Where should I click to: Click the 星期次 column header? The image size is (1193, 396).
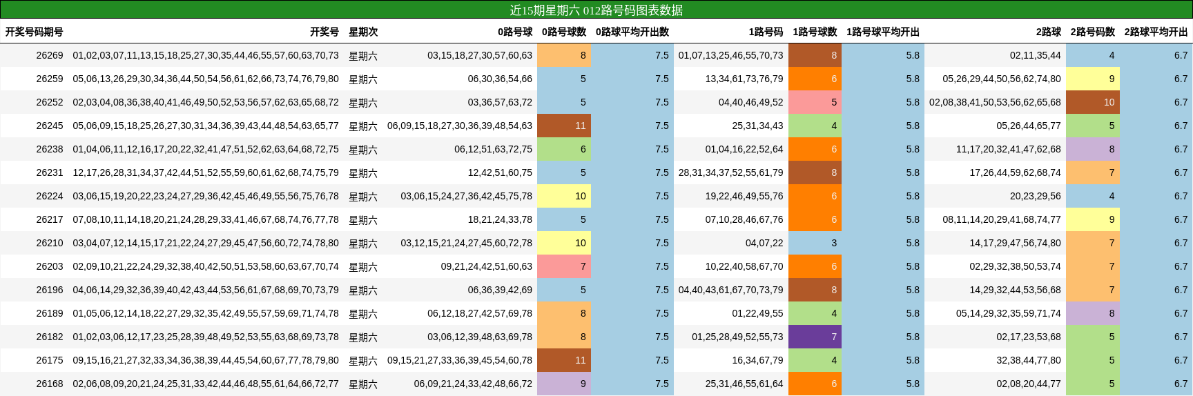click(363, 32)
